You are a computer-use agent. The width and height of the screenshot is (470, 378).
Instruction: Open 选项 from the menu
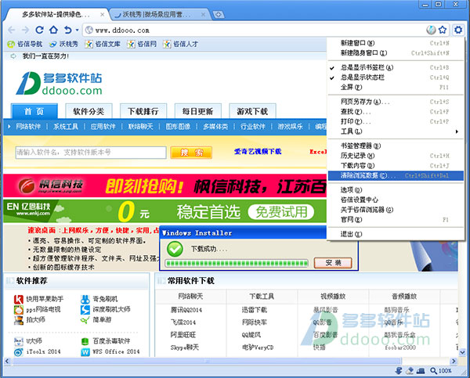(x=396, y=190)
